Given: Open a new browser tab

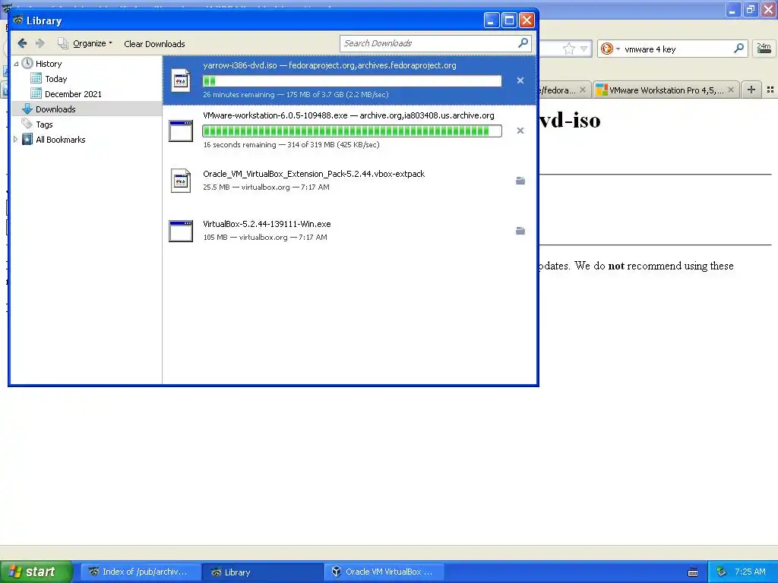Looking at the screenshot, I should pos(751,90).
